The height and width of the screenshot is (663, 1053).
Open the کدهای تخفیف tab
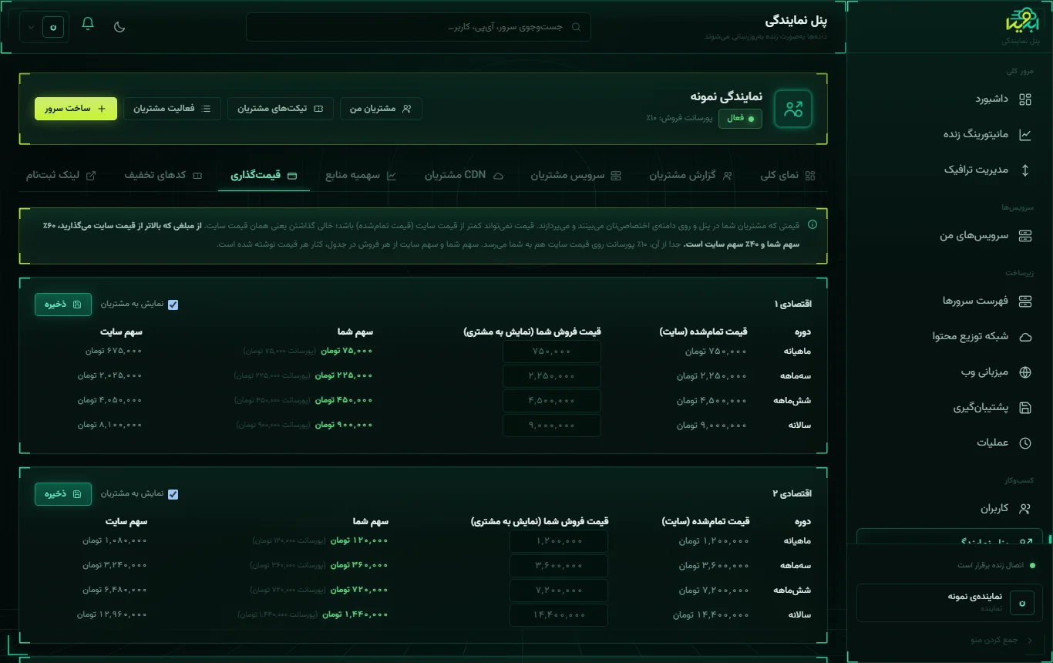(163, 176)
